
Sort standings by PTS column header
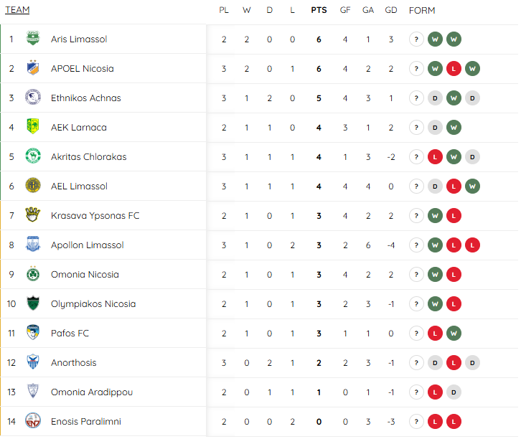[x=319, y=10]
